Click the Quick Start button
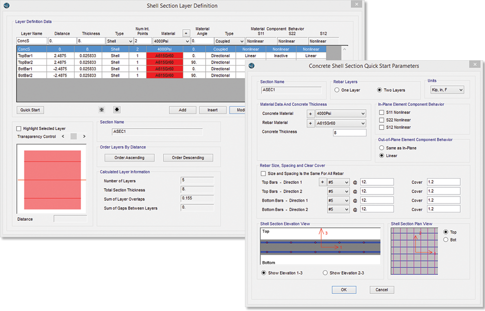This screenshot has width=485, height=311. pos(30,110)
